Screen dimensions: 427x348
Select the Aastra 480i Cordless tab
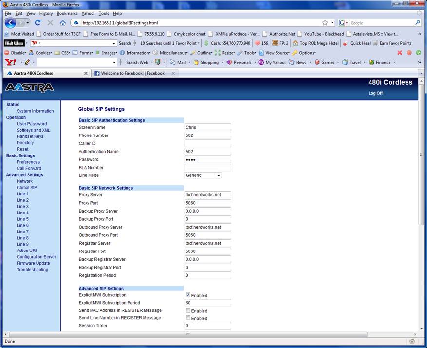(46, 73)
